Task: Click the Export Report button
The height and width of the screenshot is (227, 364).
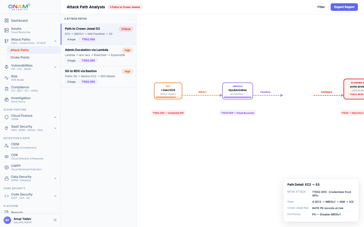Action: [x=344, y=7]
